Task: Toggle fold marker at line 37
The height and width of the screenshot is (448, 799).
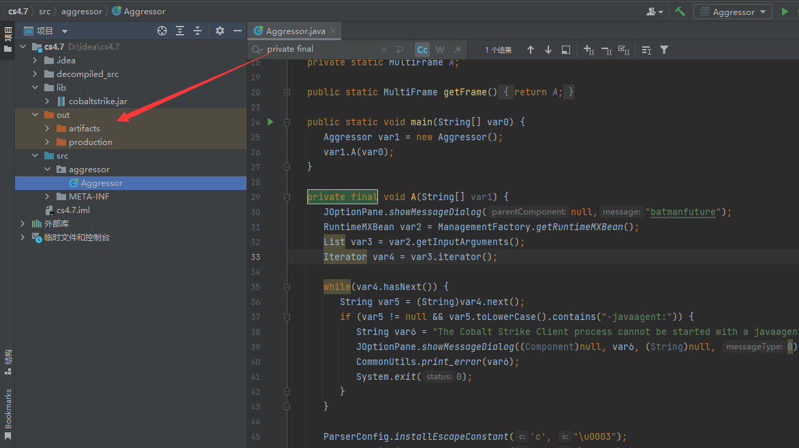Action: pyautogui.click(x=287, y=317)
